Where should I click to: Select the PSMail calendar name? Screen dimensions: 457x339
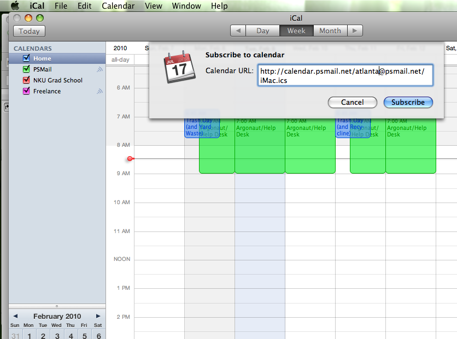point(43,69)
